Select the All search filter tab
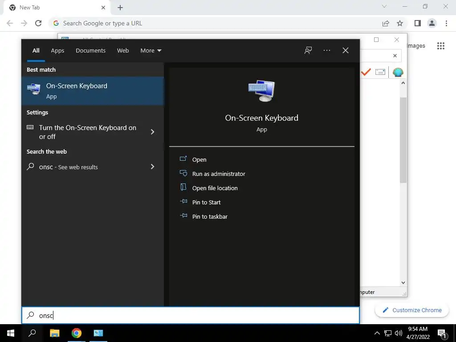The height and width of the screenshot is (342, 456). coord(36,51)
